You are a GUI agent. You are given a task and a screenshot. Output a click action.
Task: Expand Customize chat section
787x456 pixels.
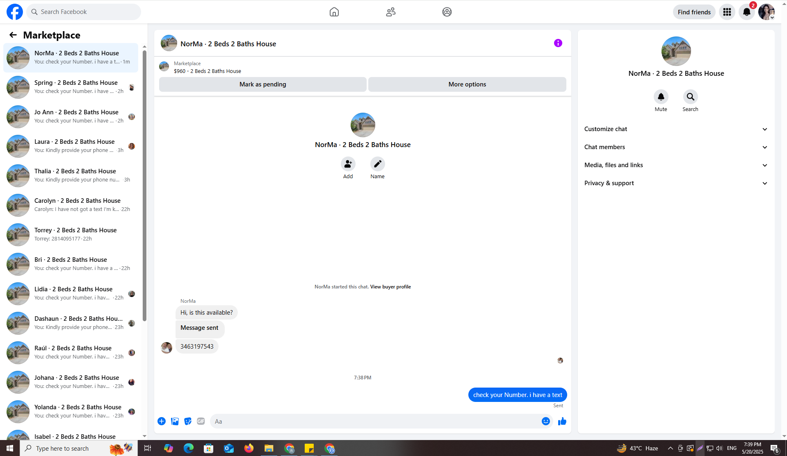coord(676,129)
